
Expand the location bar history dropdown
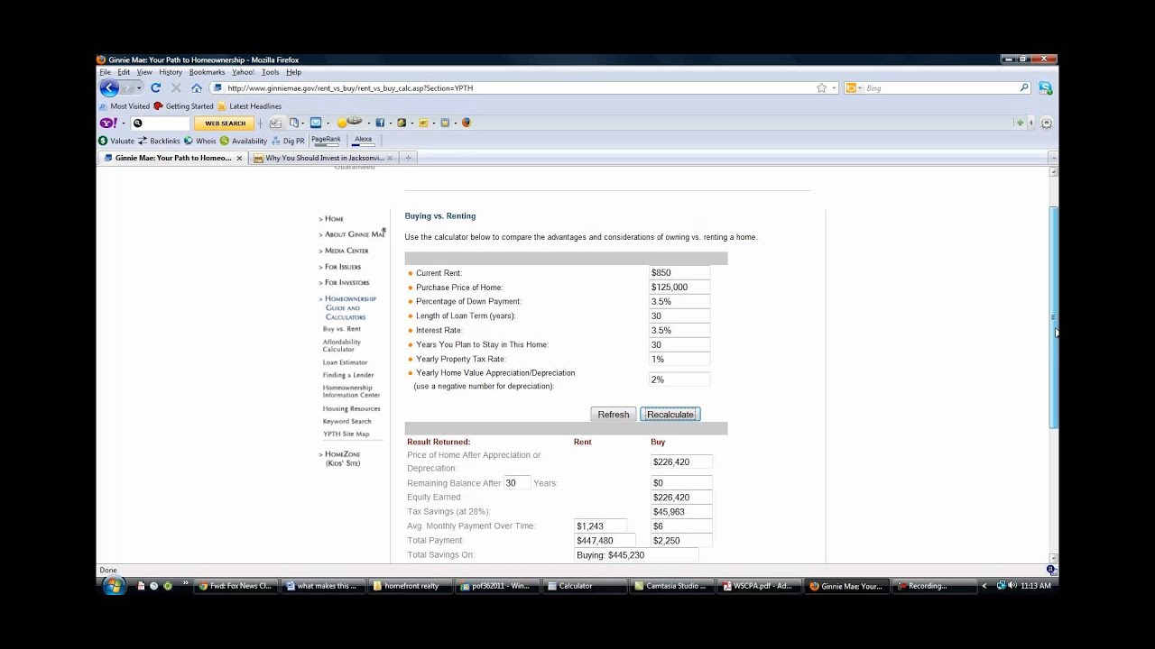pyautogui.click(x=834, y=88)
